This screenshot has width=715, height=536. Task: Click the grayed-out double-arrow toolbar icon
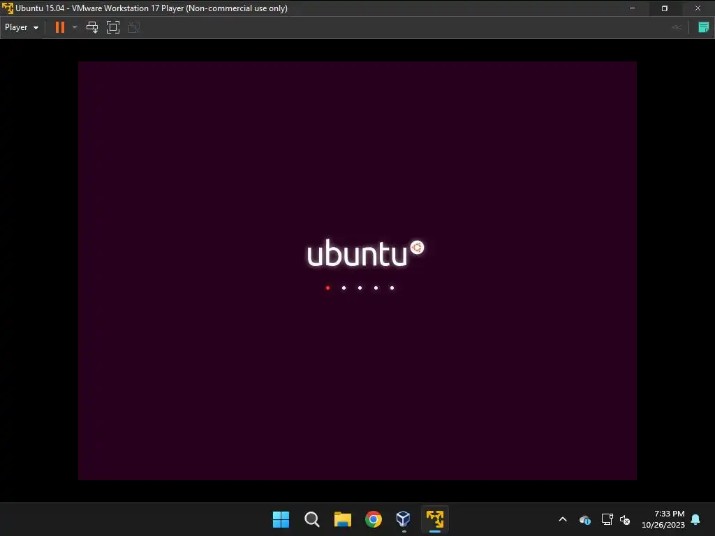(x=677, y=27)
